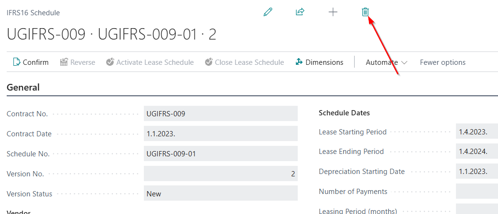
Task: Click Close Lease Schedule
Action: tap(244, 62)
